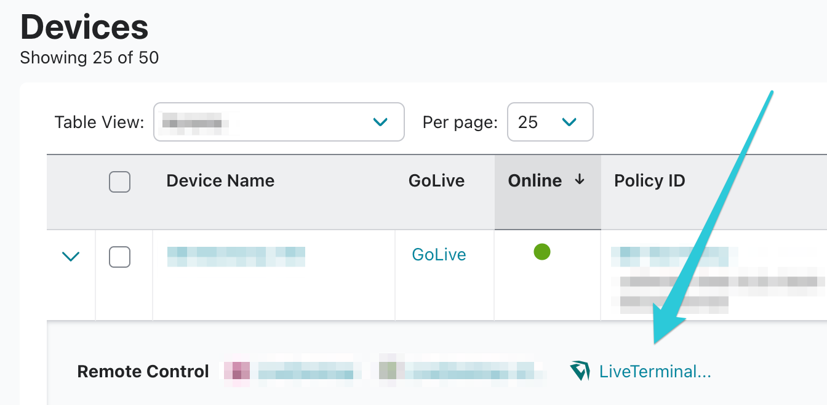Click the first blurred Remote Control option

[x=293, y=371]
